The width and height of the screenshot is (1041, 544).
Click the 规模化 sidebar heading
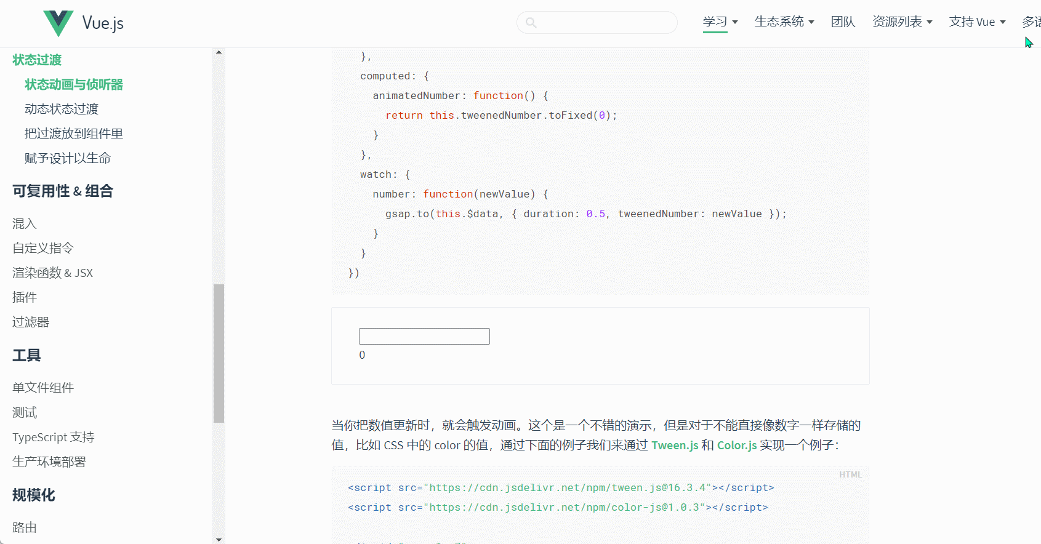pyautogui.click(x=34, y=495)
